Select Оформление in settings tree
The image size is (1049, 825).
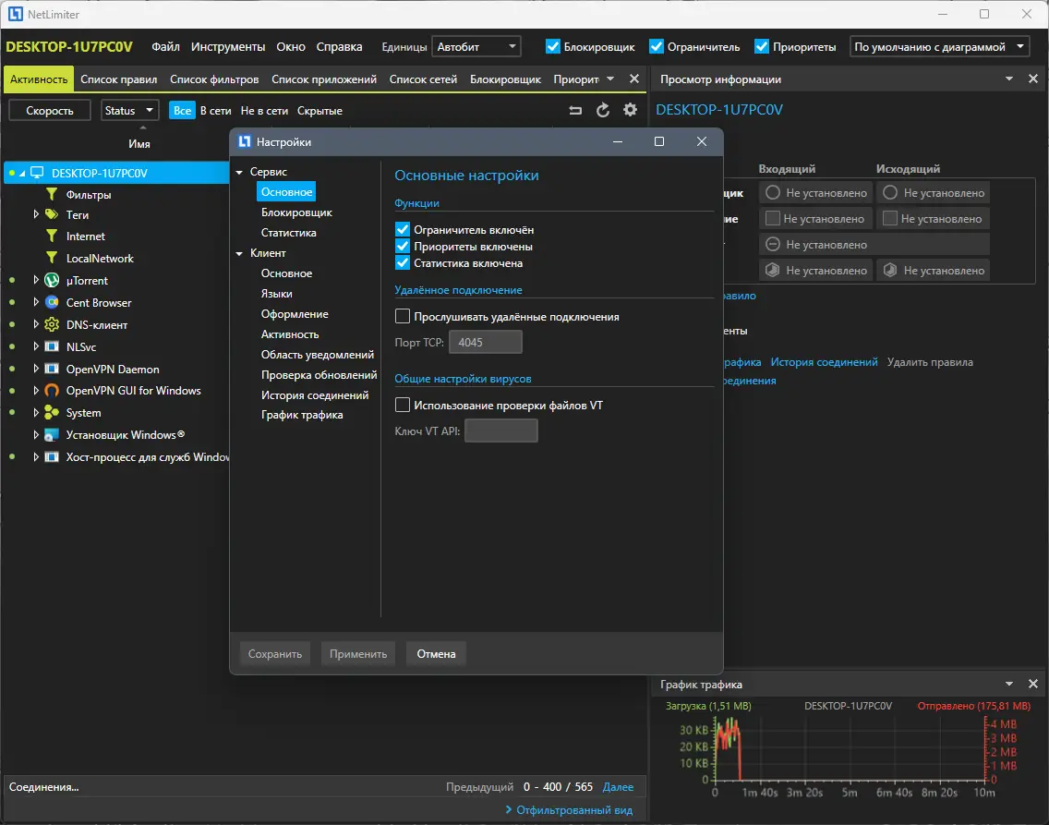coord(295,314)
